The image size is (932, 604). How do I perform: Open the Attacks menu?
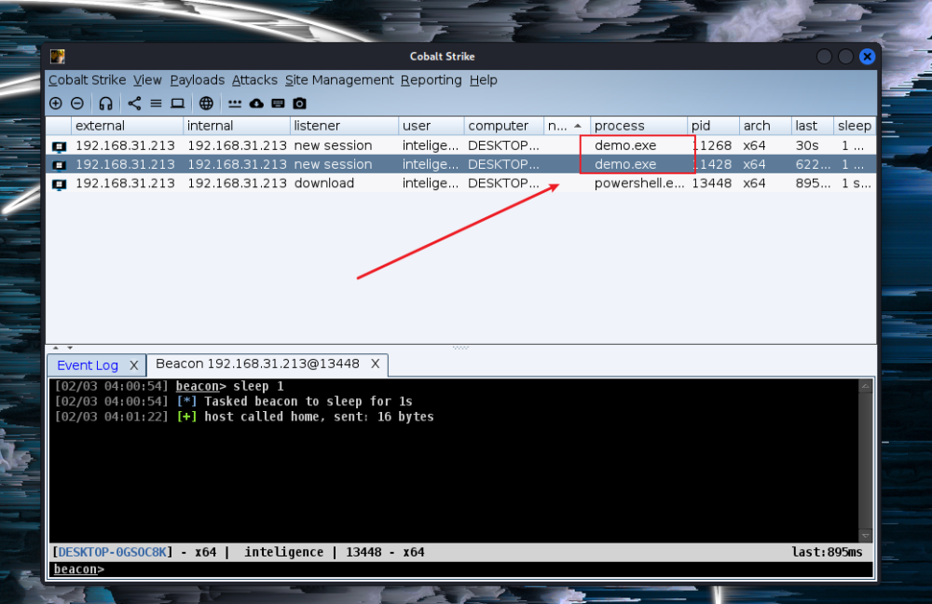[x=254, y=79]
